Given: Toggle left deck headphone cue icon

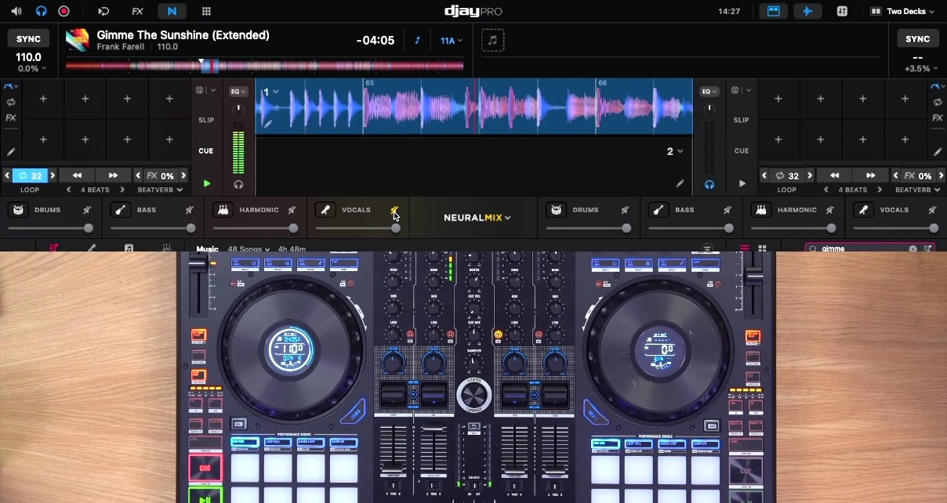Looking at the screenshot, I should click(x=238, y=184).
